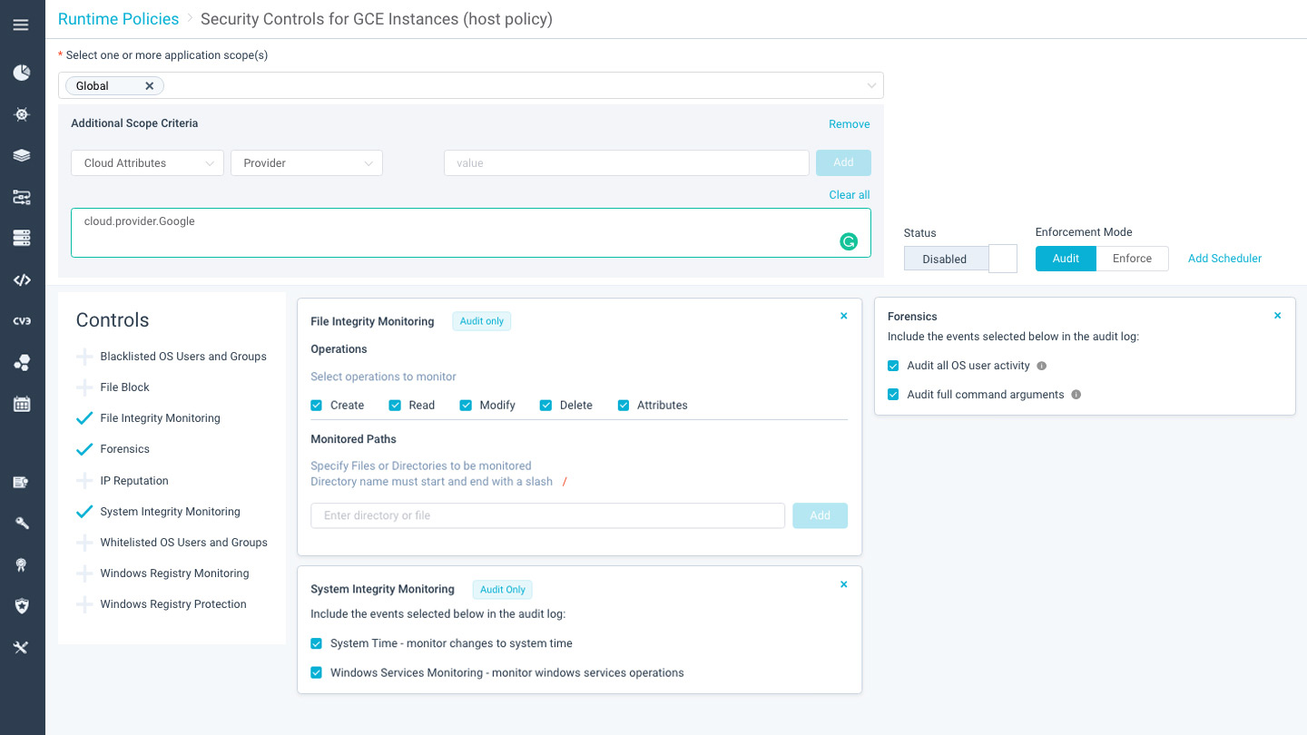
Task: Open the server racks sidebar icon
Action: (x=22, y=239)
